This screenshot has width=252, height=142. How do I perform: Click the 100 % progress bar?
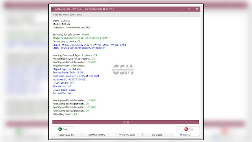[126, 122]
